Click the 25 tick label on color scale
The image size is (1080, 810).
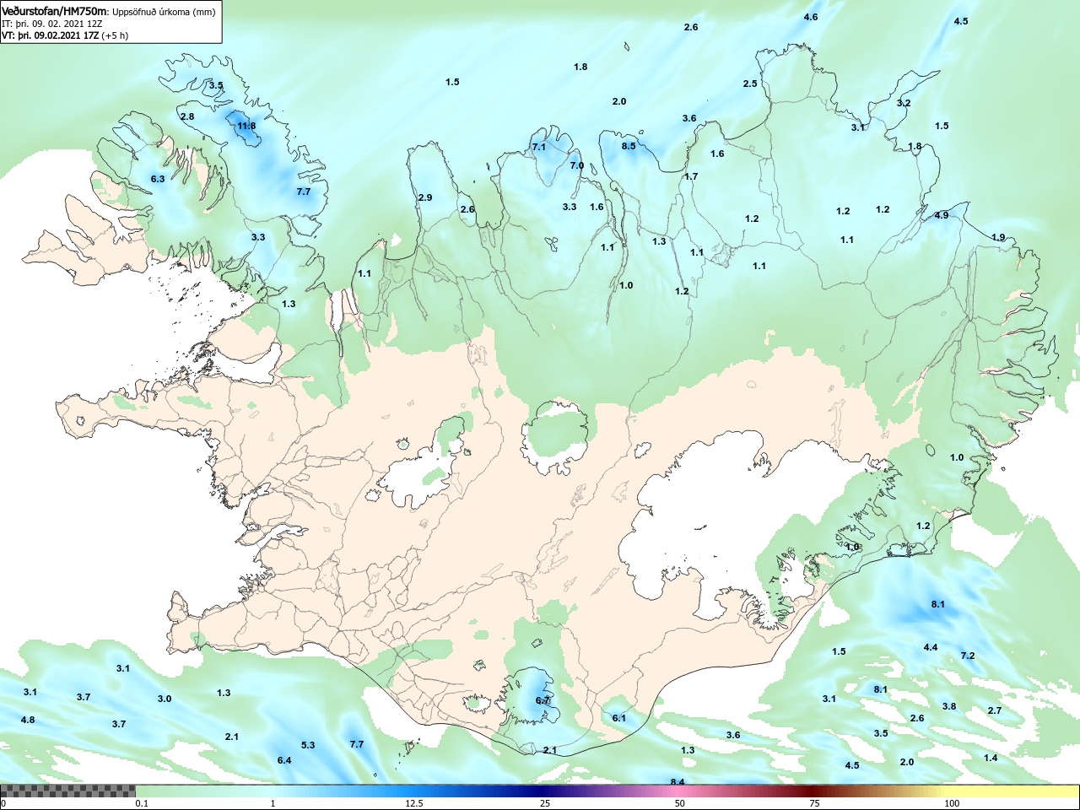[x=546, y=803]
